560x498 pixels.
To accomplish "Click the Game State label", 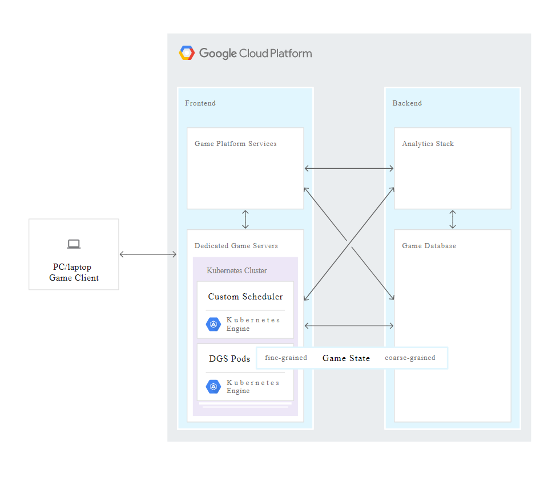I will click(346, 358).
